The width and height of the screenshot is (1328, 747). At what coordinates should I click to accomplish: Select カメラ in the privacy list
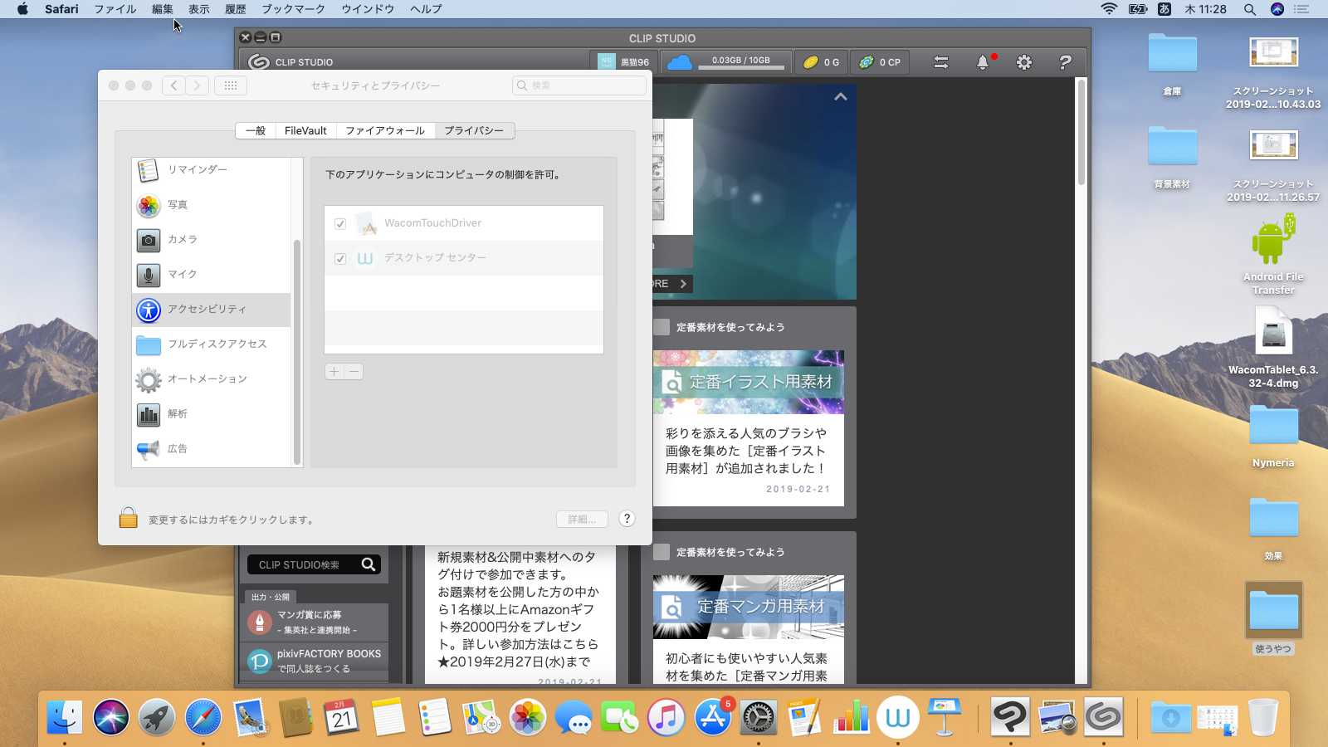point(212,240)
